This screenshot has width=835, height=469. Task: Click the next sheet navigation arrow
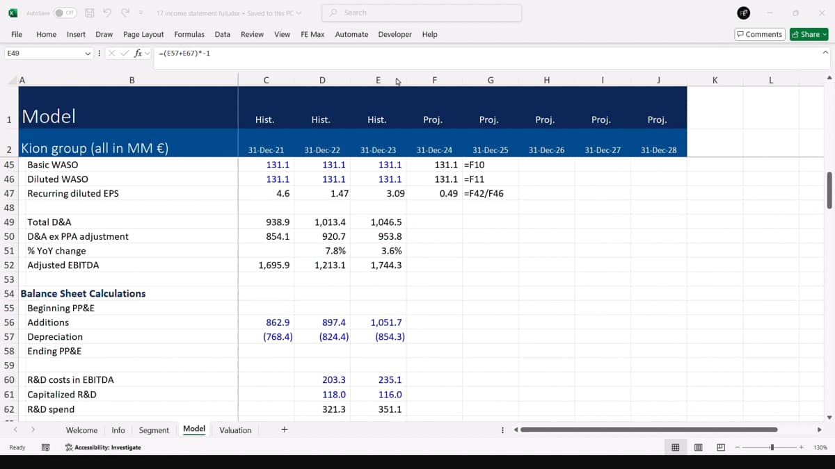click(33, 430)
